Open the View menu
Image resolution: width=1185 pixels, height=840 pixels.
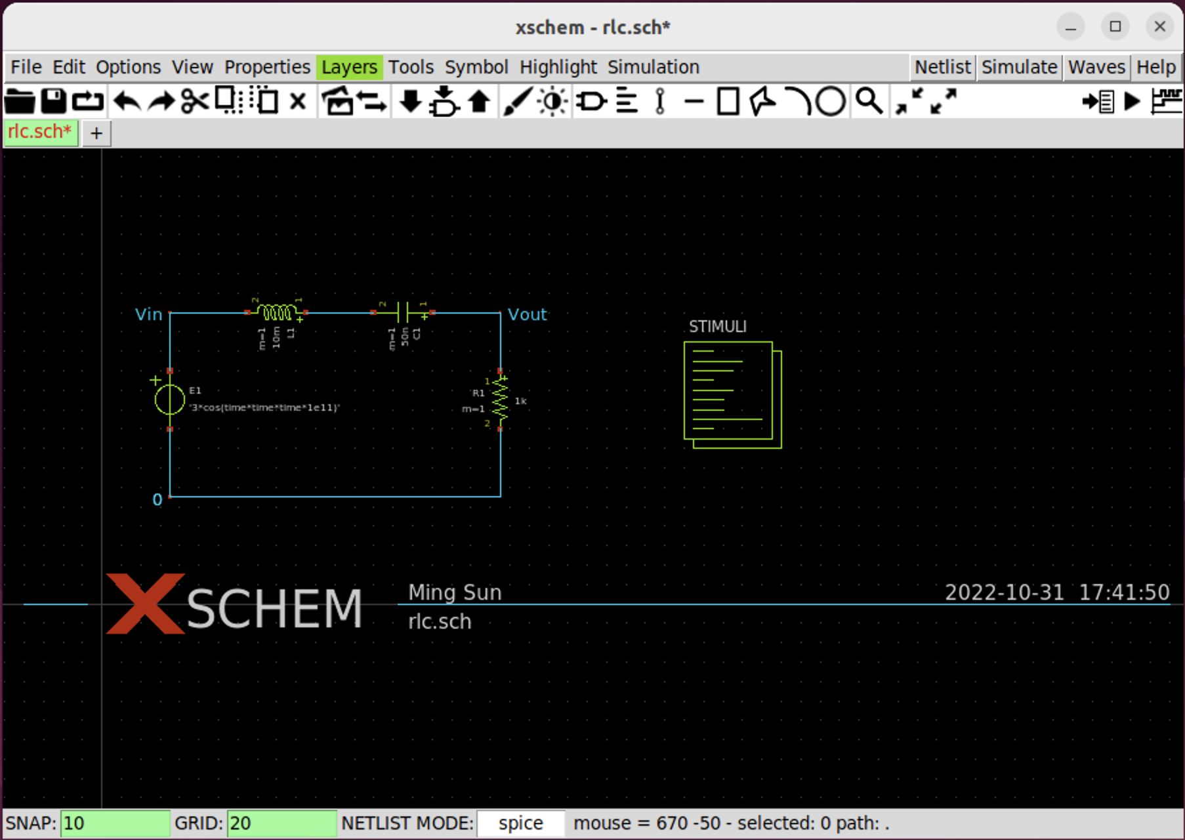pos(192,67)
